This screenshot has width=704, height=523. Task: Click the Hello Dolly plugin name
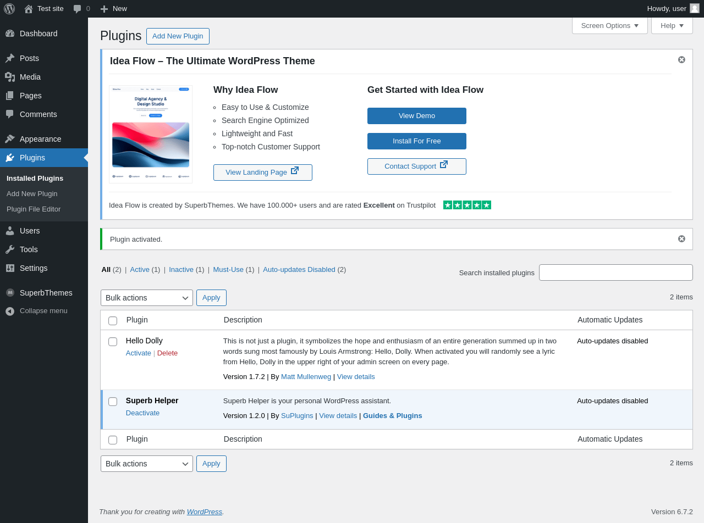coord(144,341)
